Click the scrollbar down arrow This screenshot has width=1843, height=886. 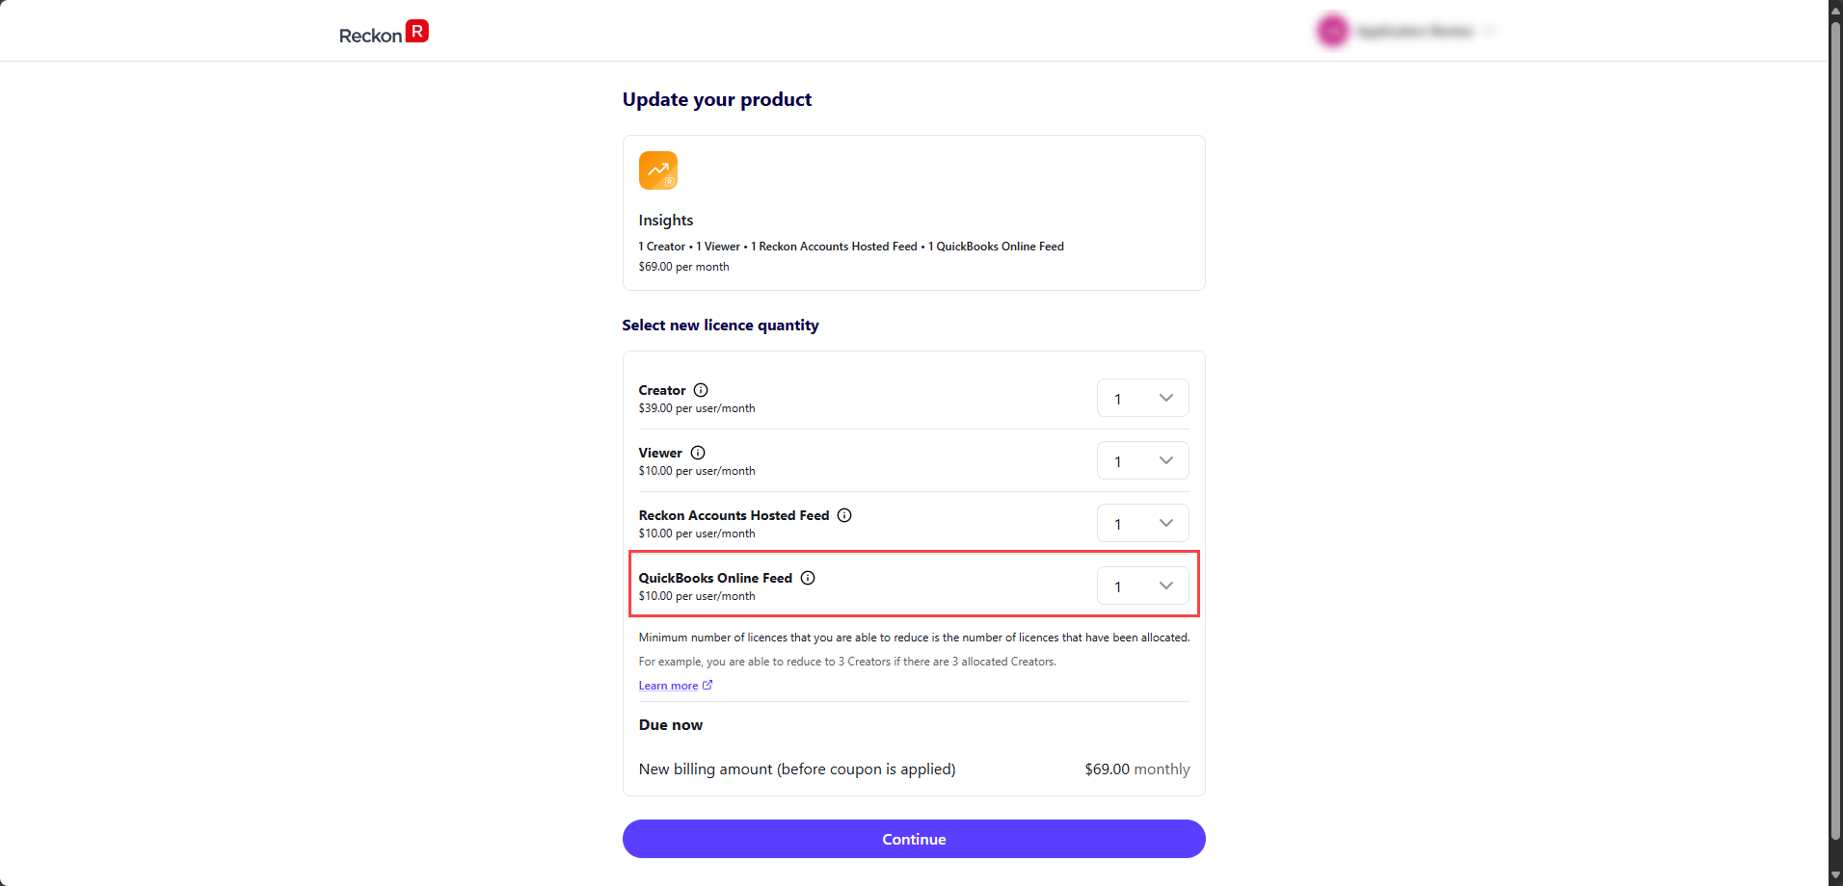[x=1835, y=875]
